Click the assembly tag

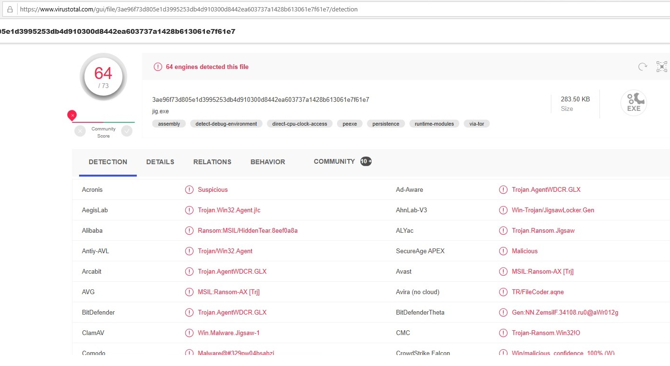pyautogui.click(x=169, y=124)
